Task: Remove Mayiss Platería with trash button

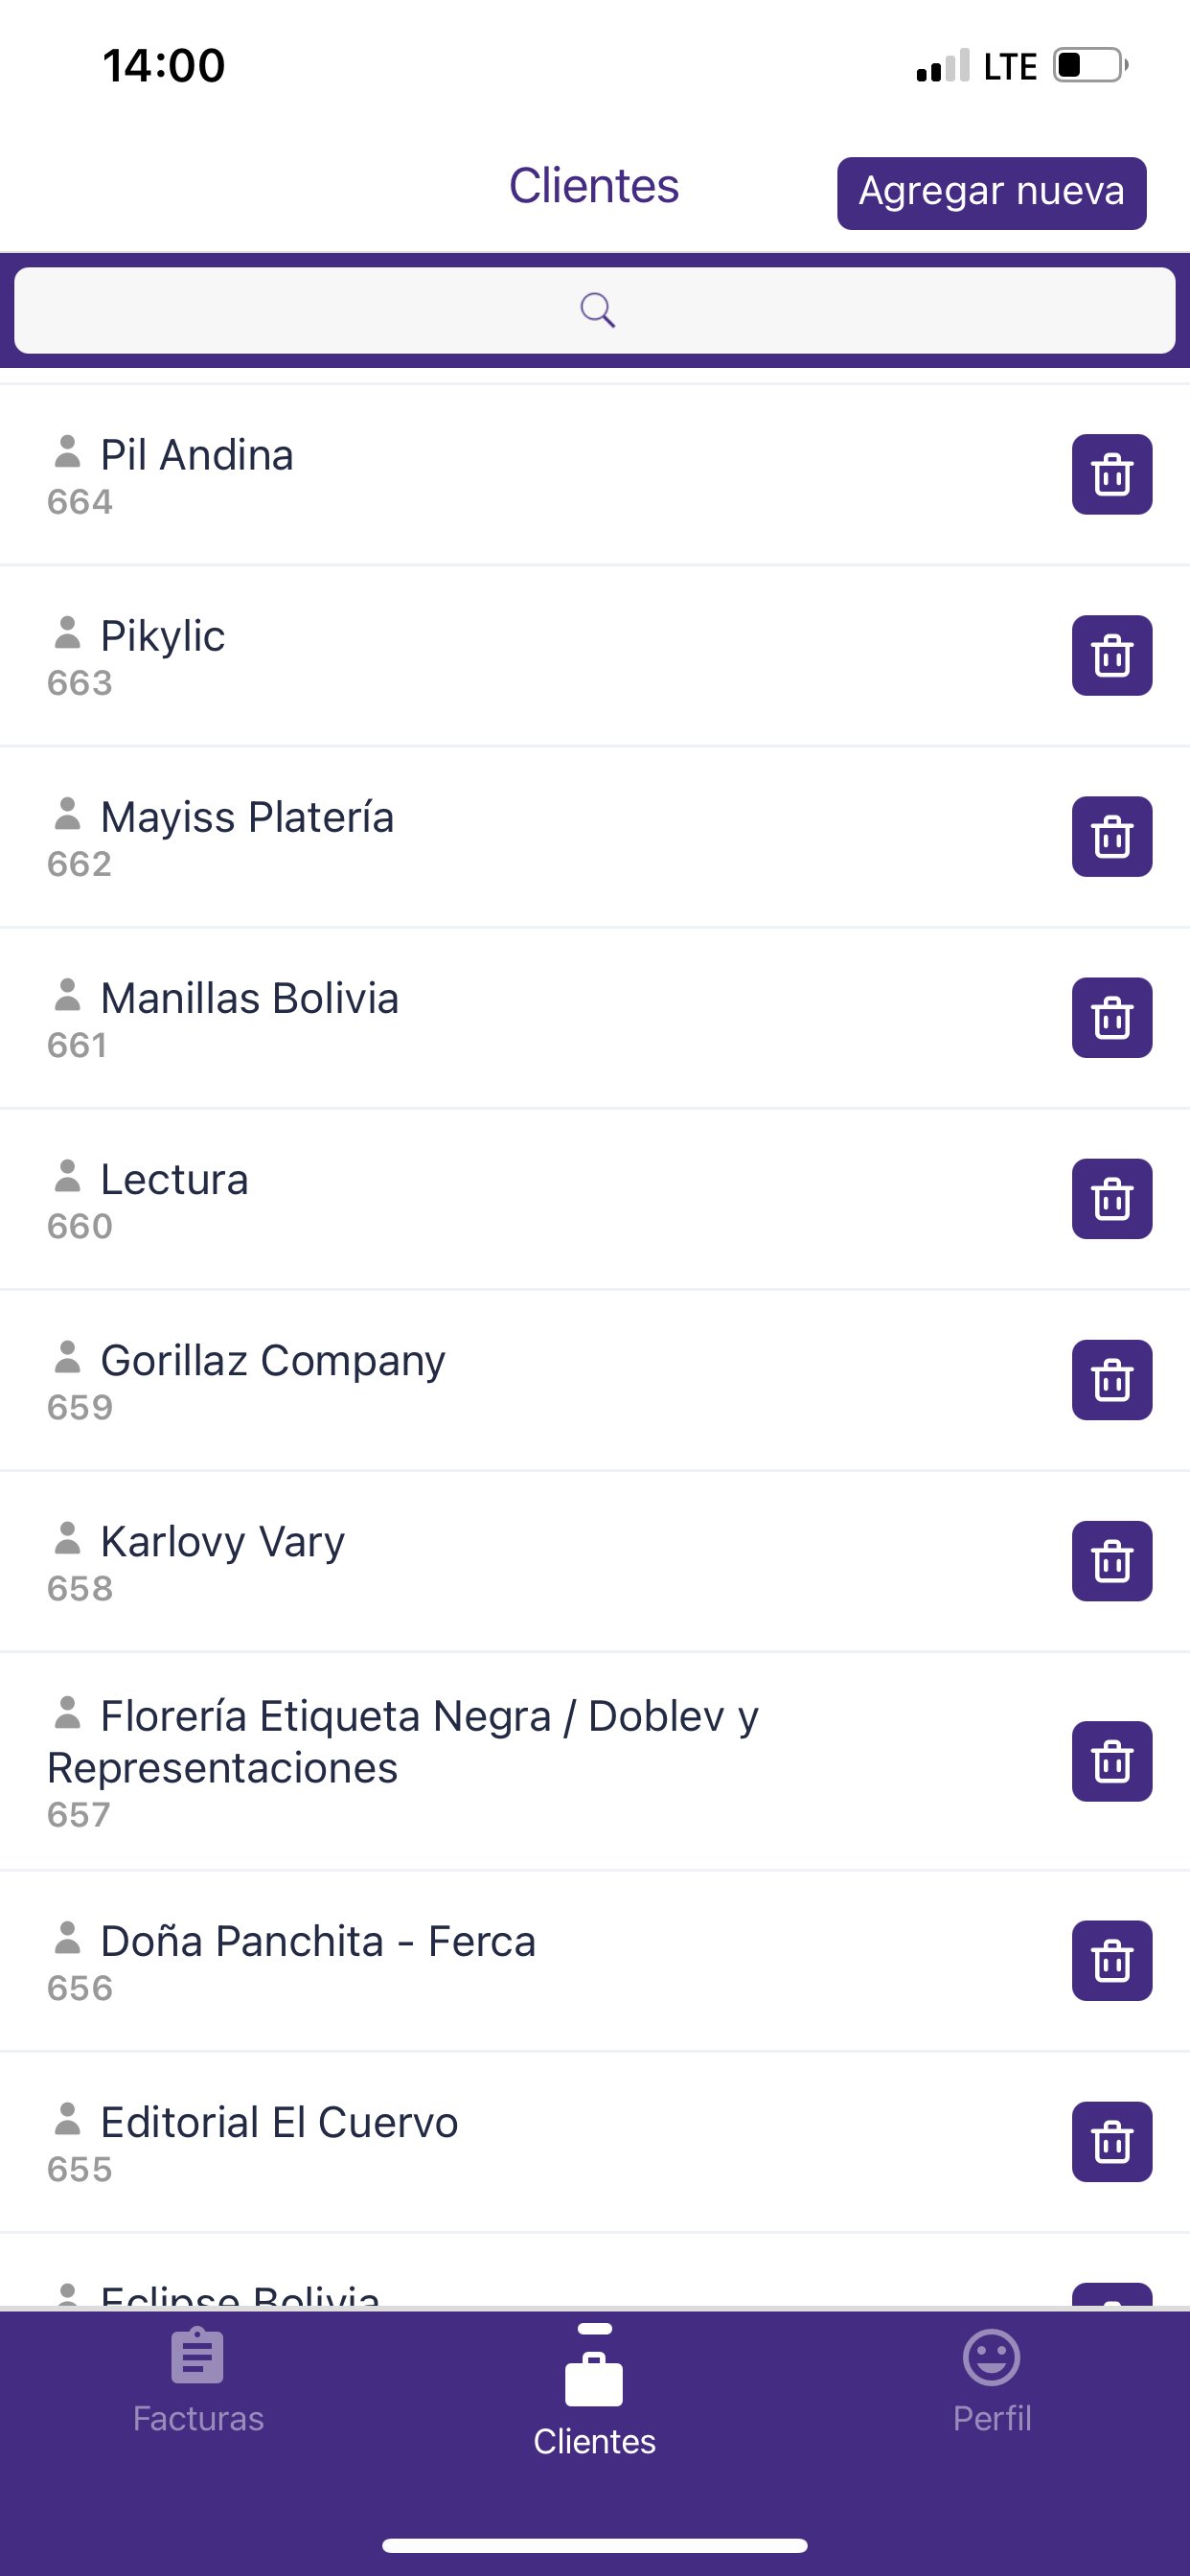Action: click(x=1111, y=836)
